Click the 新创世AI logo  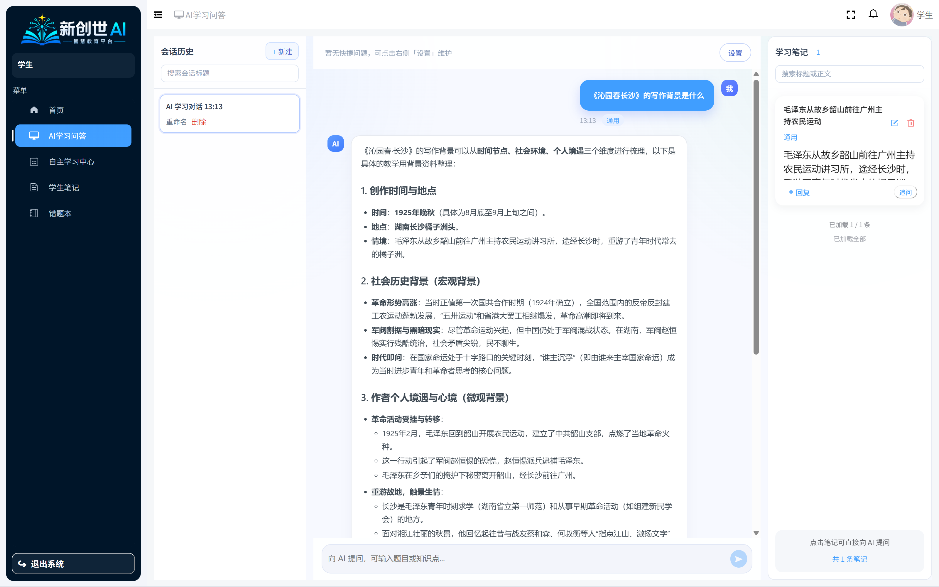click(73, 30)
